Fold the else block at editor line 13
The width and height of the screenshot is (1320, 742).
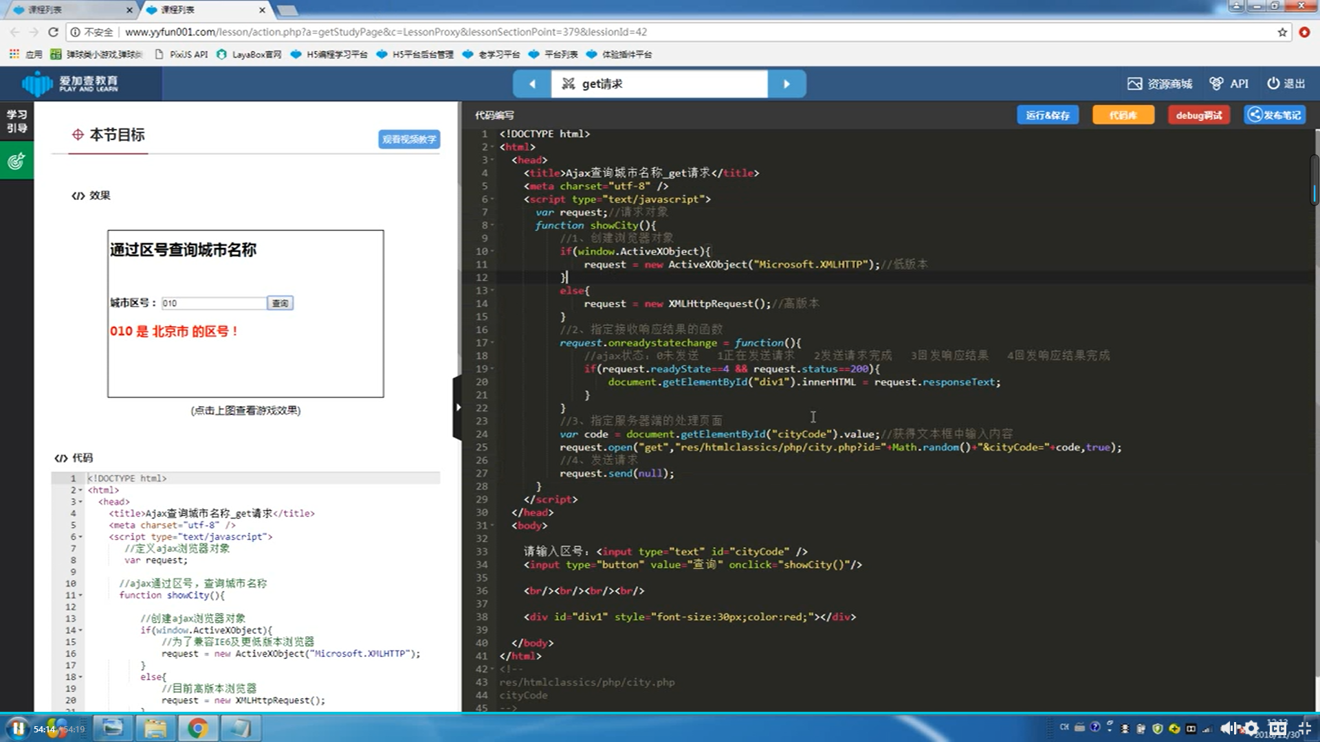493,291
